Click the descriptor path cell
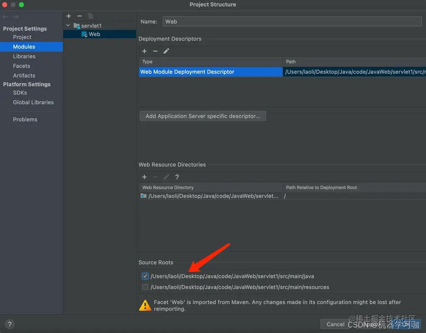 pos(354,72)
